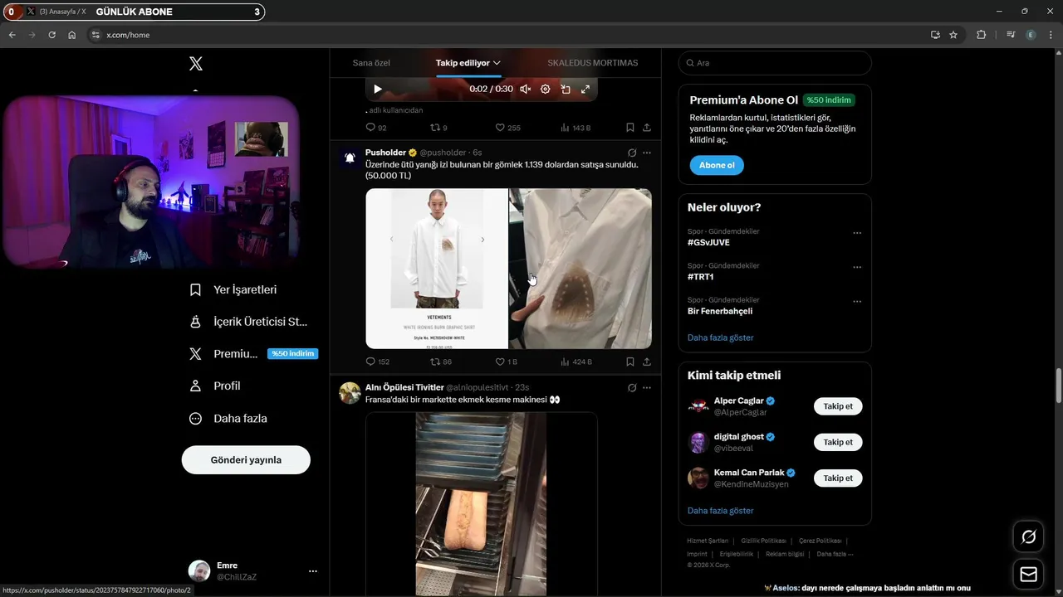
Task: Bookmark this page with the star icon
Action: point(953,35)
